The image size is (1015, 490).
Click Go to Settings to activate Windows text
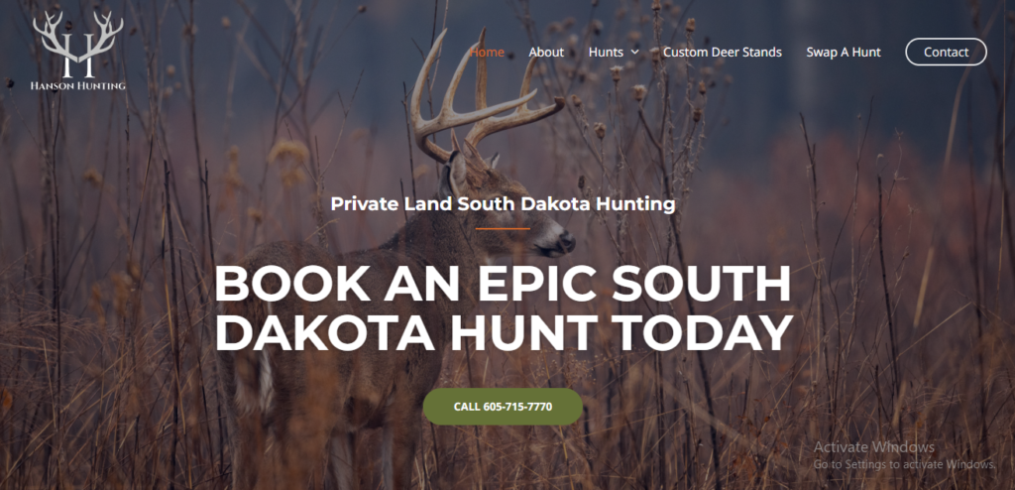(904, 464)
